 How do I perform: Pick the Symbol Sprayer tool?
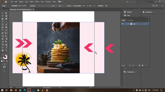point(3,45)
